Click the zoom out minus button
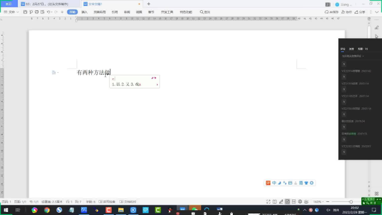Viewport: 382px width, 215px height. click(328, 202)
